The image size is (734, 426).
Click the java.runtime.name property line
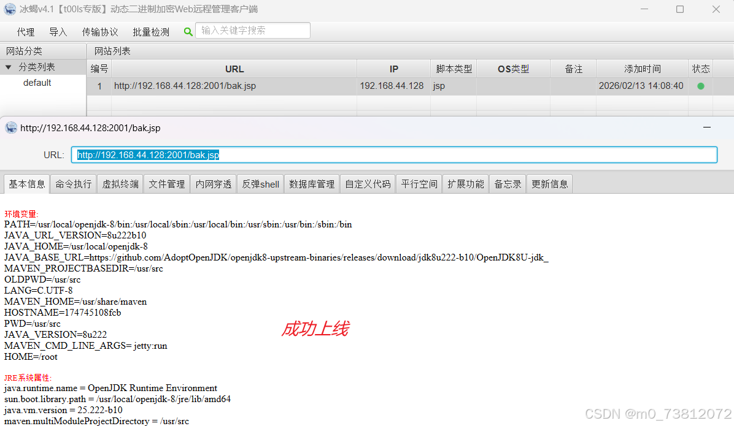(x=110, y=388)
